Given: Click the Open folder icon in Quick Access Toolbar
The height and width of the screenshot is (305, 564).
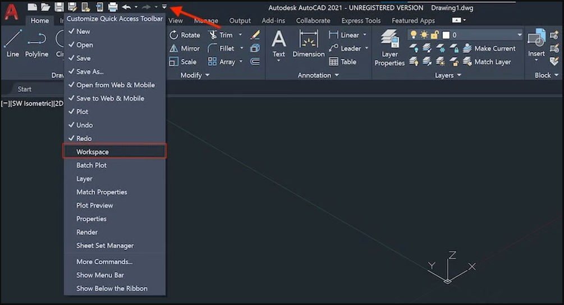Looking at the screenshot, I should pos(45,7).
